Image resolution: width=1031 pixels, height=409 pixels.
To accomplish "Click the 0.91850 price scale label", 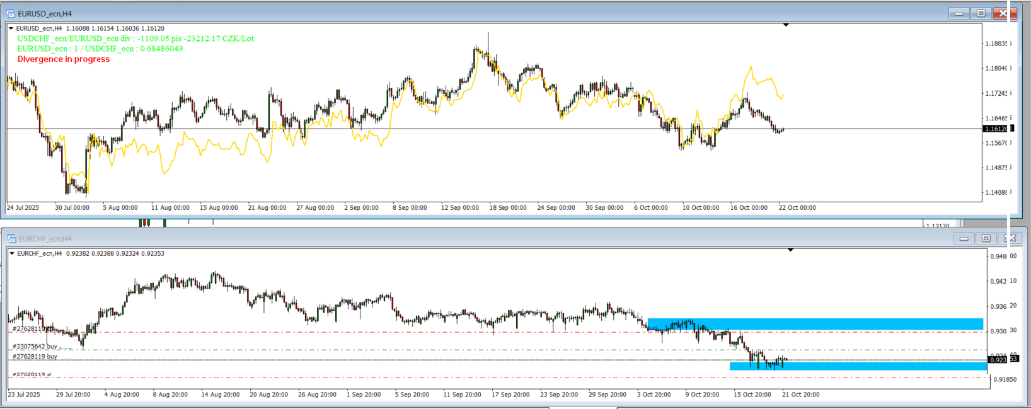I will pos(1005,379).
